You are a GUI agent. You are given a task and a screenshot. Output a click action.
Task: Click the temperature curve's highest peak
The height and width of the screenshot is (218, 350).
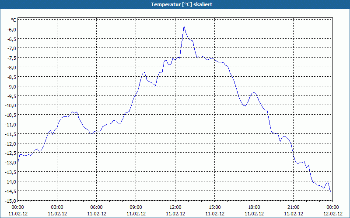[184, 26]
